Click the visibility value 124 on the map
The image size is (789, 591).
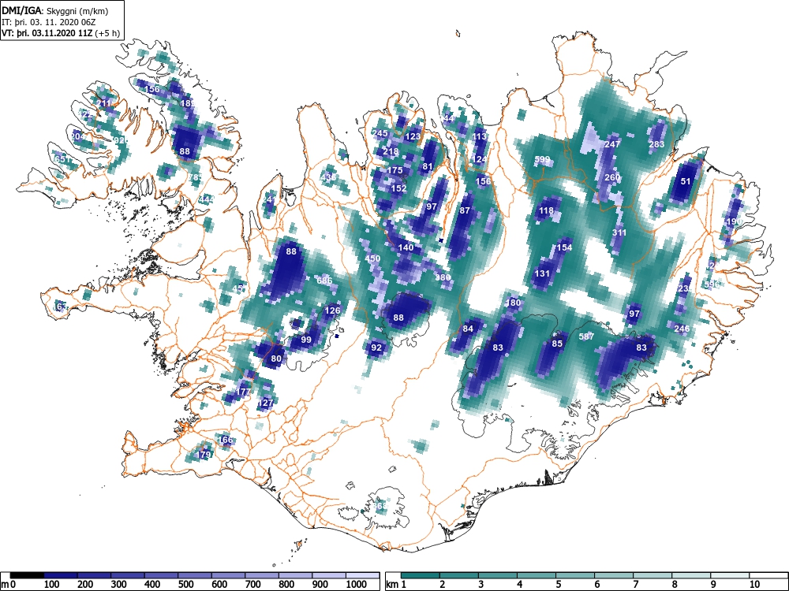pos(480,159)
